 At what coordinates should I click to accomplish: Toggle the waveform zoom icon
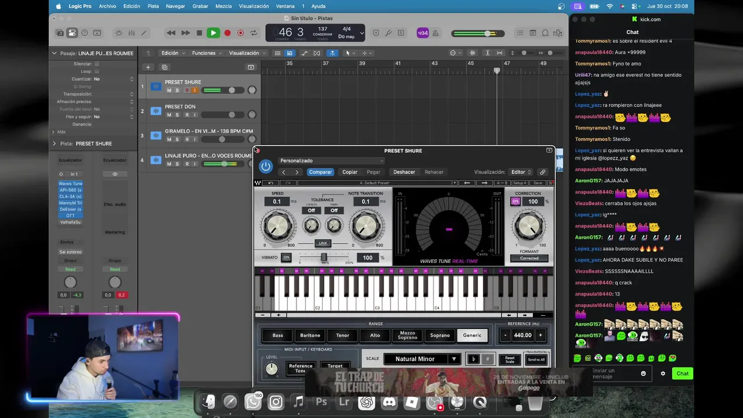(x=472, y=53)
